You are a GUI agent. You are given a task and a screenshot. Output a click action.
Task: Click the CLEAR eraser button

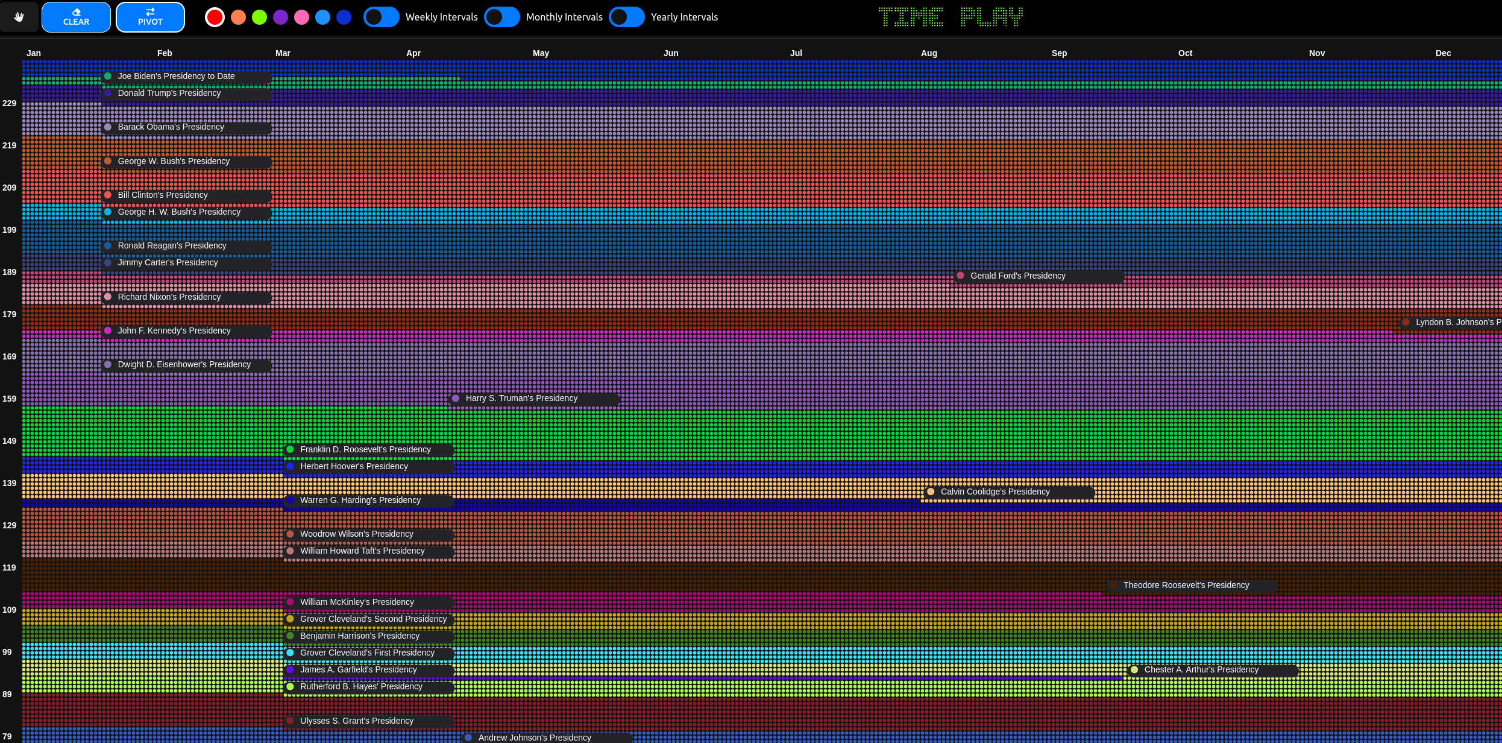point(76,17)
